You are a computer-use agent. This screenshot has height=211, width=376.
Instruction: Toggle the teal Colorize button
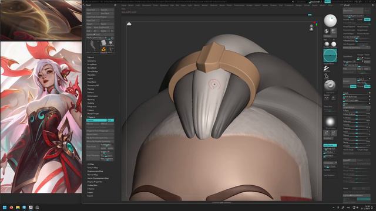pos(96,120)
